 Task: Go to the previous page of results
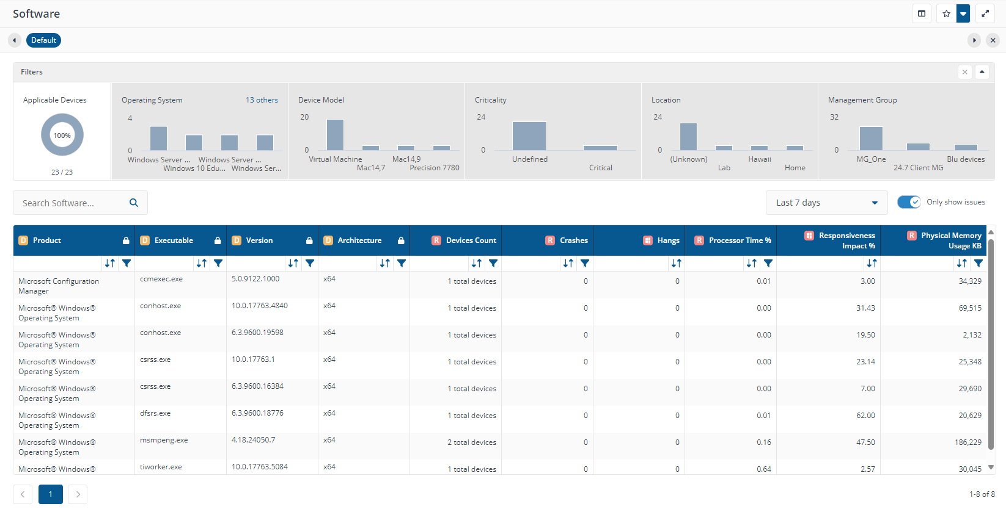pyautogui.click(x=23, y=494)
